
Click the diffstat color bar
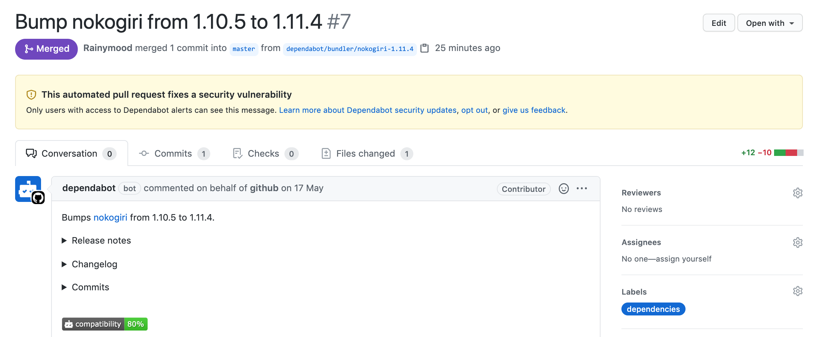[x=788, y=153]
